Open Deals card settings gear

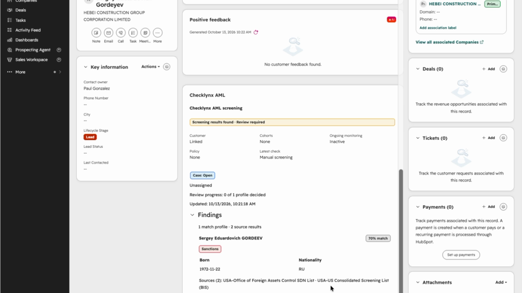click(x=503, y=69)
